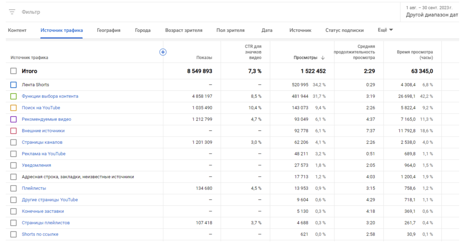Check the Реклама на YouTube checkbox
468x245 pixels.
pyautogui.click(x=13, y=154)
